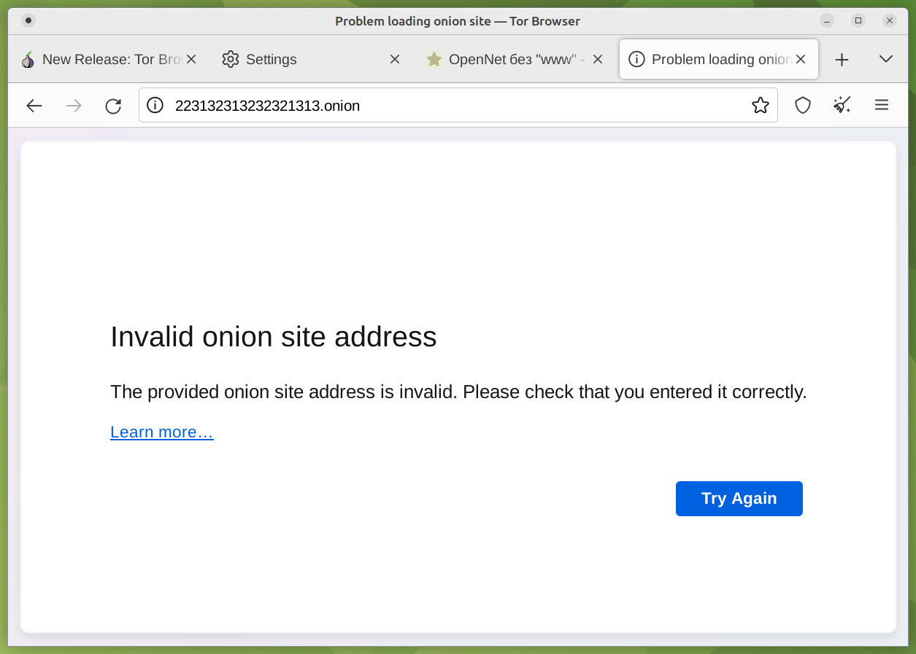Bookmark this page with the star icon

click(x=761, y=106)
